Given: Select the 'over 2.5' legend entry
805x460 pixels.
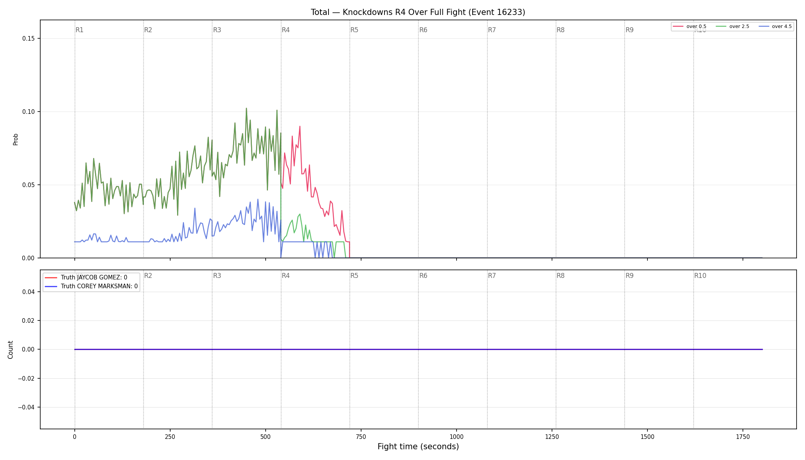Looking at the screenshot, I should click(x=732, y=26).
